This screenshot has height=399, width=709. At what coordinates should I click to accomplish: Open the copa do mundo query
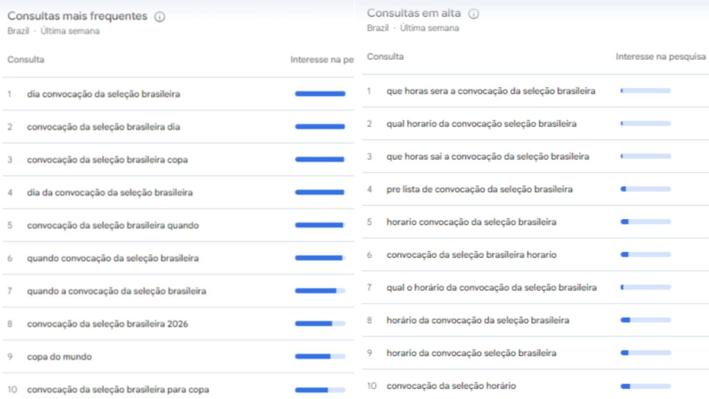click(x=59, y=356)
